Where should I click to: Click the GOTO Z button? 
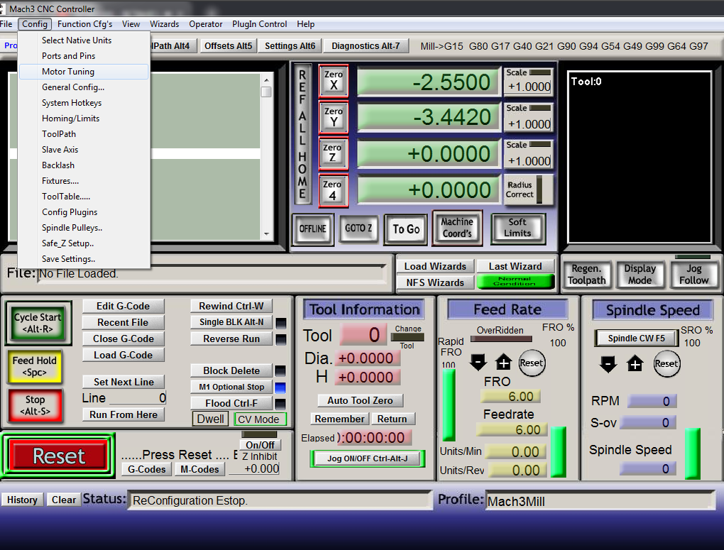(x=358, y=228)
